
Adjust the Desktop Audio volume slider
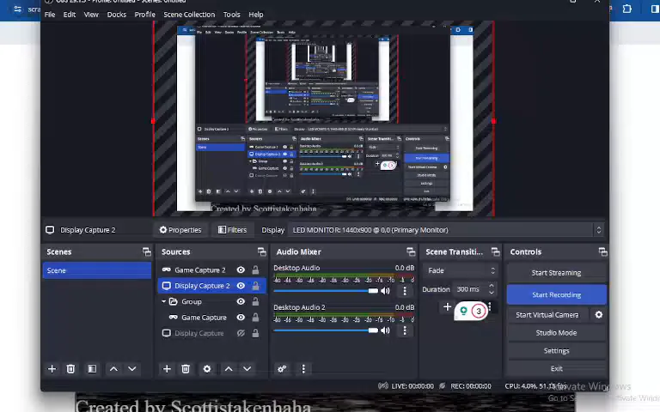coord(326,291)
